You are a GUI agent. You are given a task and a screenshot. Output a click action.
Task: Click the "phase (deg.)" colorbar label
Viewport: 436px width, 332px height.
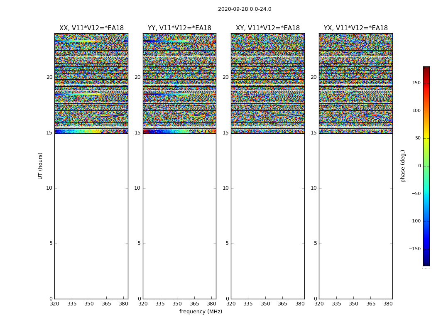click(x=403, y=166)
